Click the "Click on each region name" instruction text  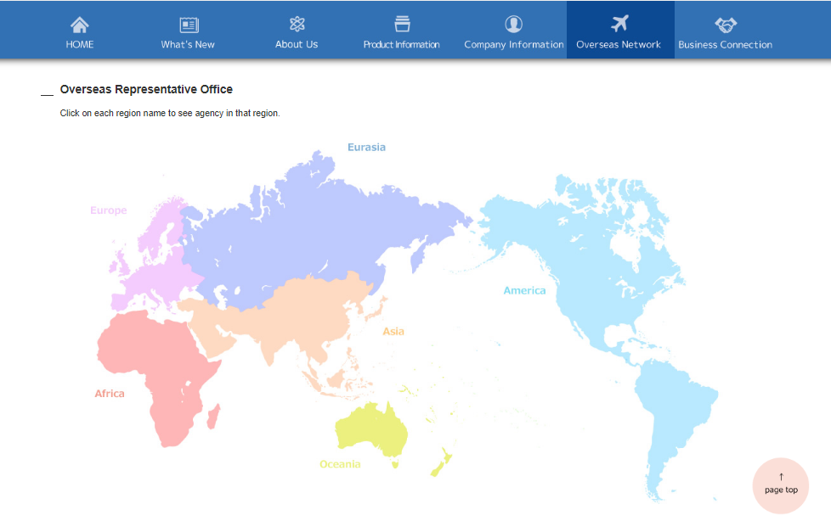[170, 113]
